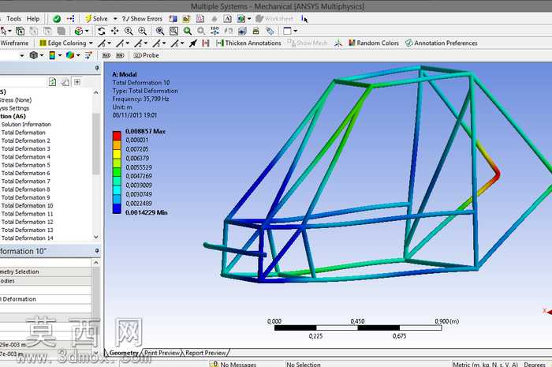The height and width of the screenshot is (367, 552).
Task: Toggle Thicken Annotations
Action: click(x=249, y=43)
